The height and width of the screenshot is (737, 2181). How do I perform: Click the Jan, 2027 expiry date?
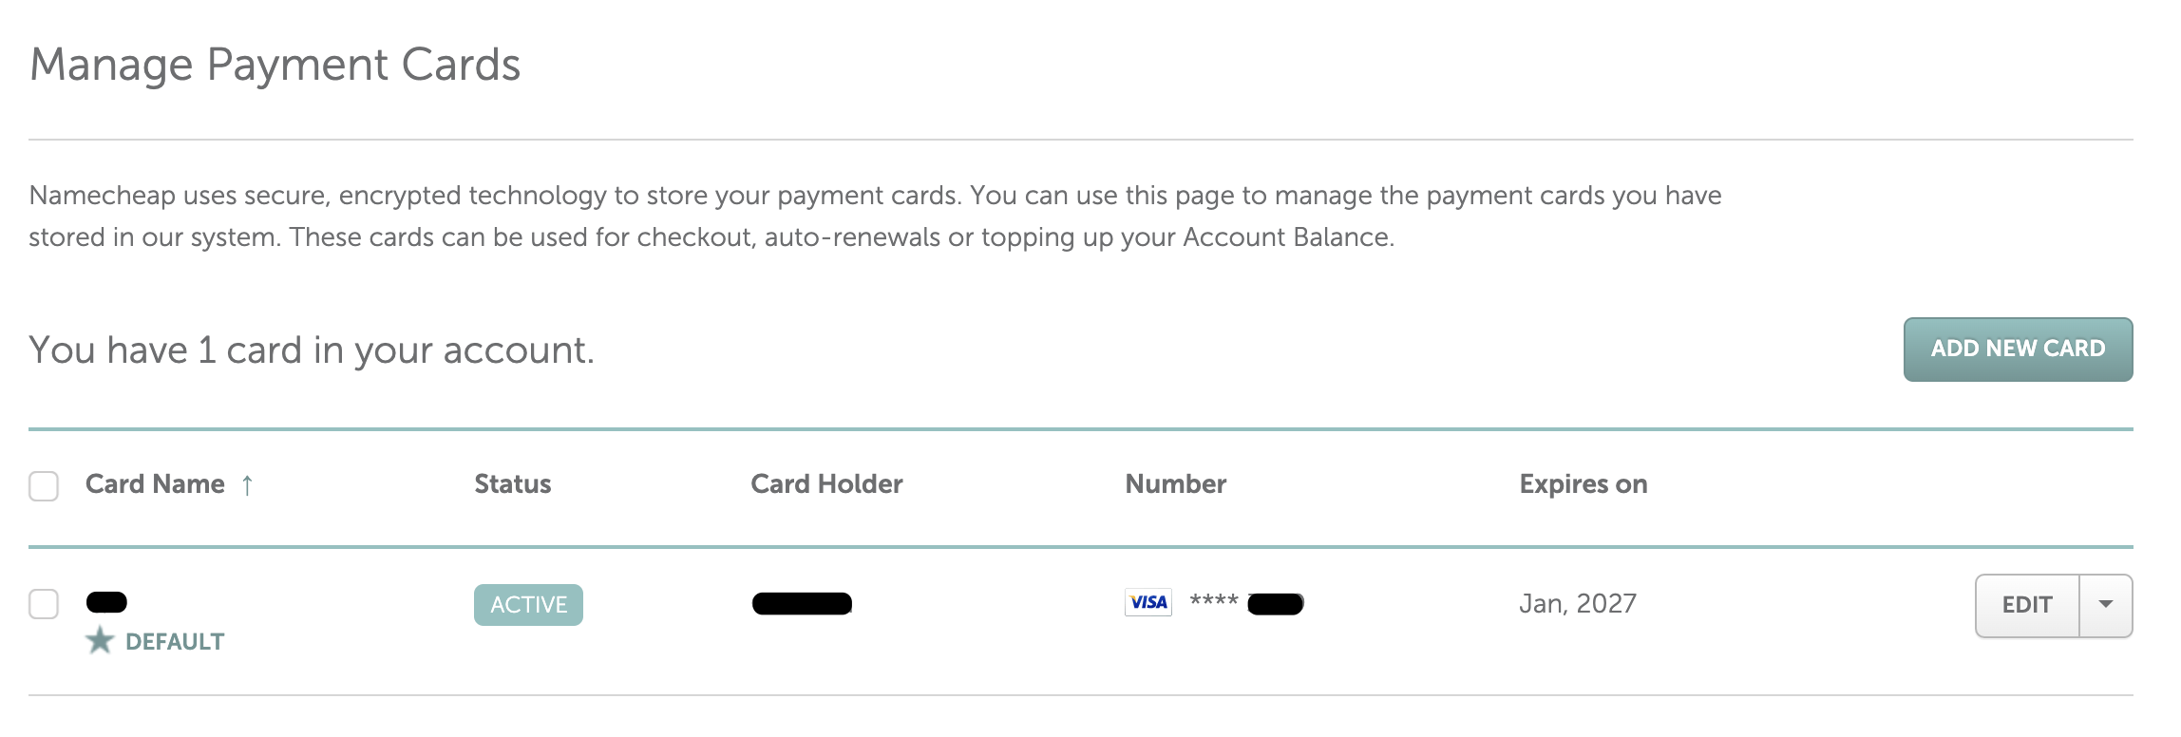(x=1577, y=604)
